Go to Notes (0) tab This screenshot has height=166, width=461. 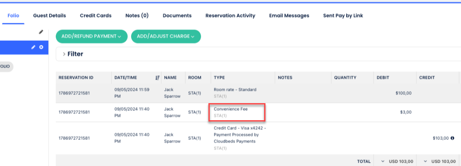[137, 15]
